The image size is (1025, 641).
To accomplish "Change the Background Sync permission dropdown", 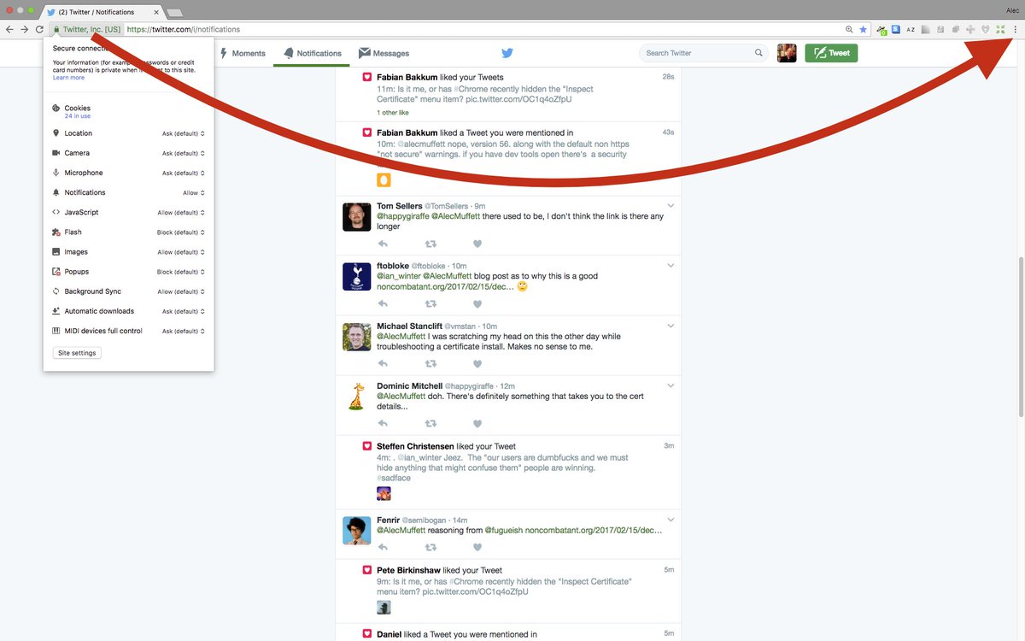I will coord(181,291).
